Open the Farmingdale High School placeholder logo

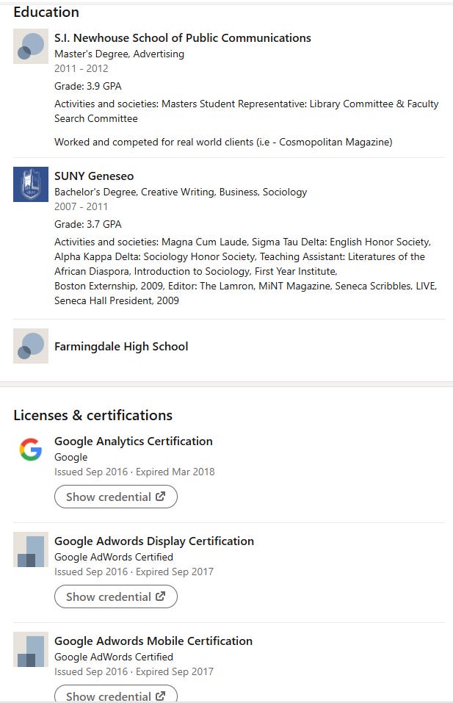30,346
